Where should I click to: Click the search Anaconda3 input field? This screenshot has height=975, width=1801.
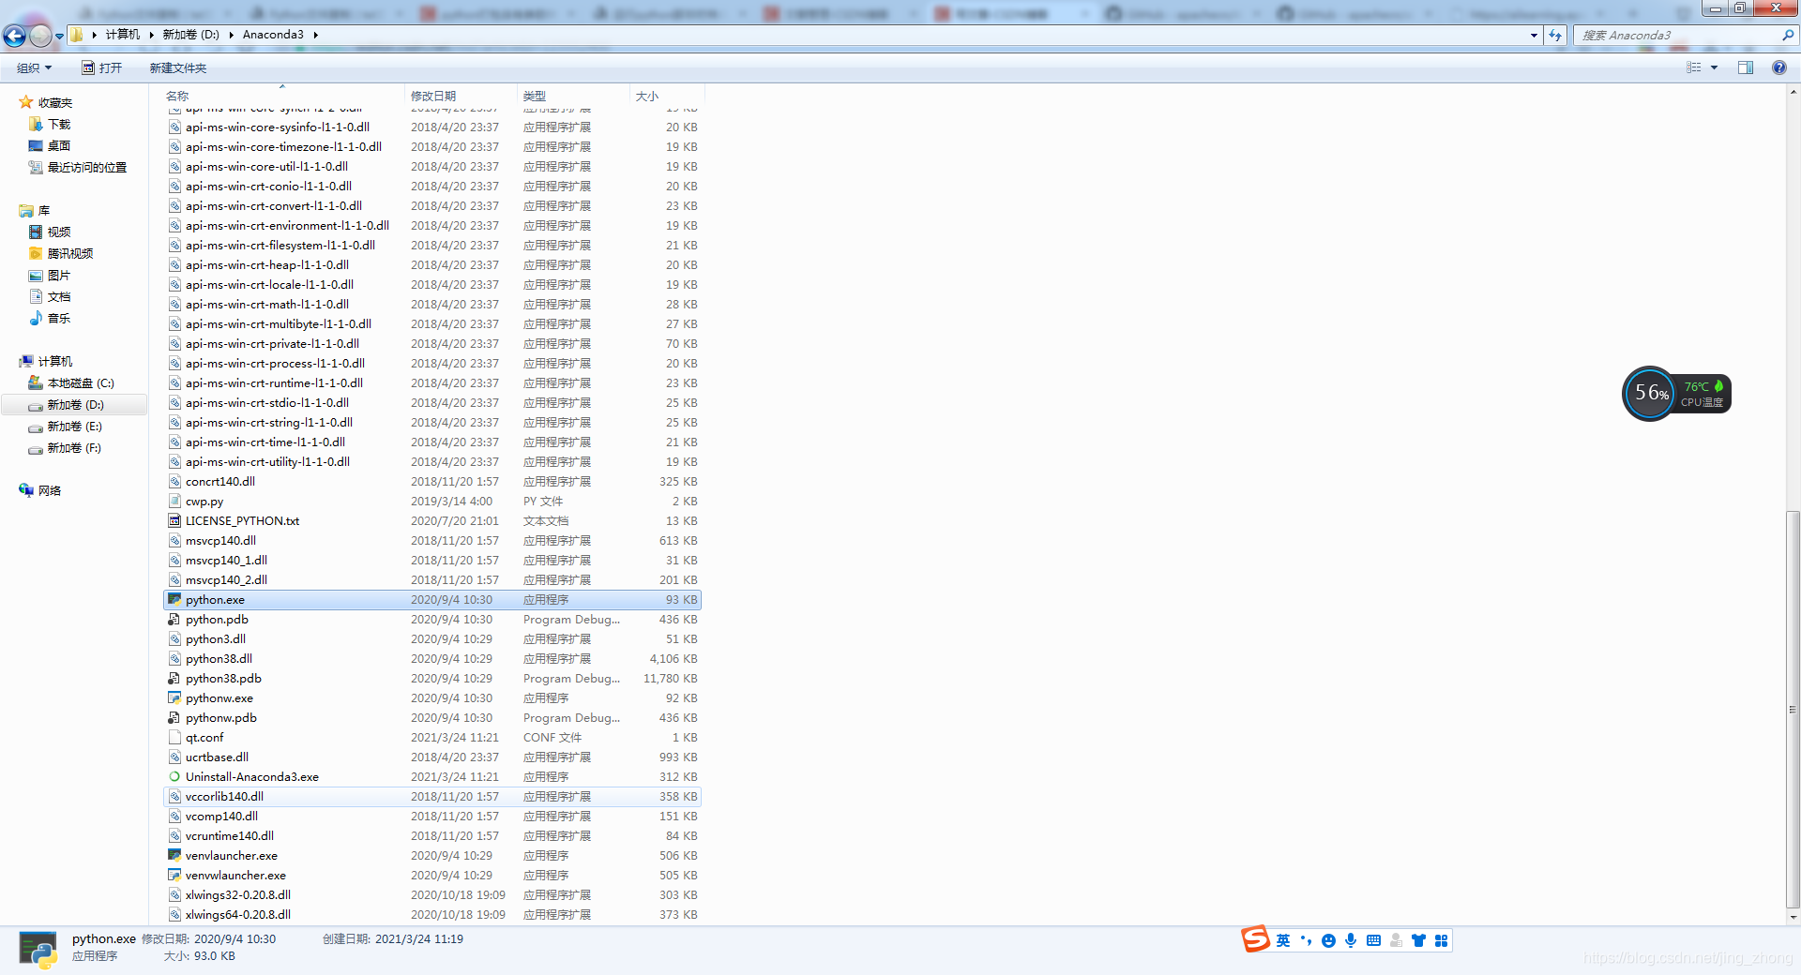1677,35
